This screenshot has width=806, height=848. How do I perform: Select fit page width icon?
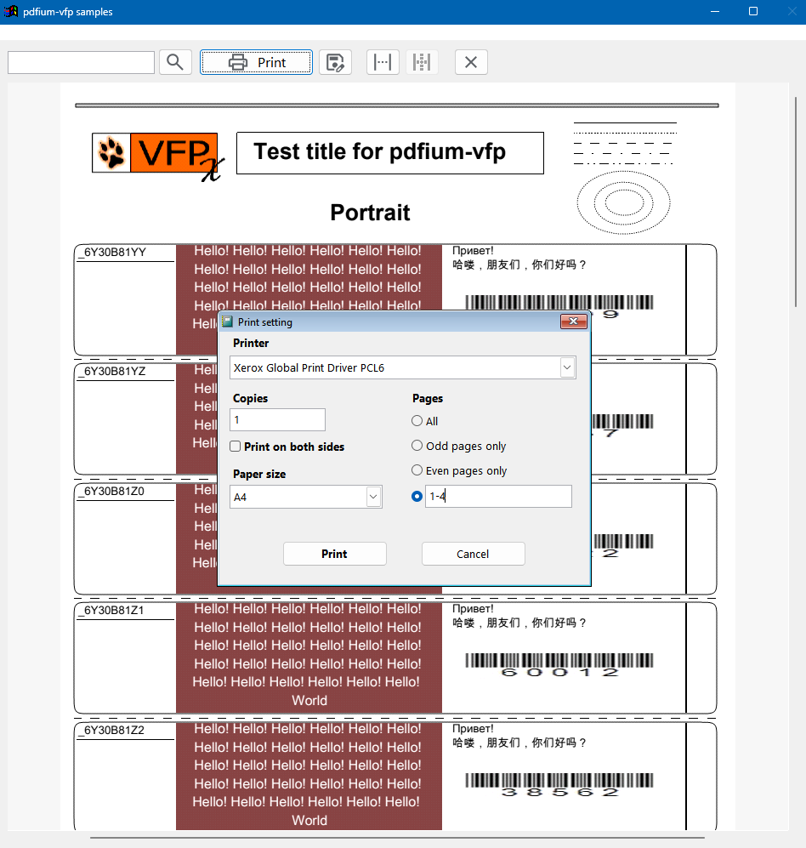coord(383,62)
